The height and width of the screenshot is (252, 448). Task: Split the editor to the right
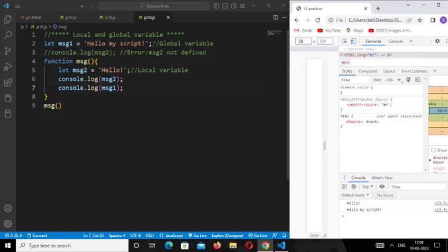275,17
